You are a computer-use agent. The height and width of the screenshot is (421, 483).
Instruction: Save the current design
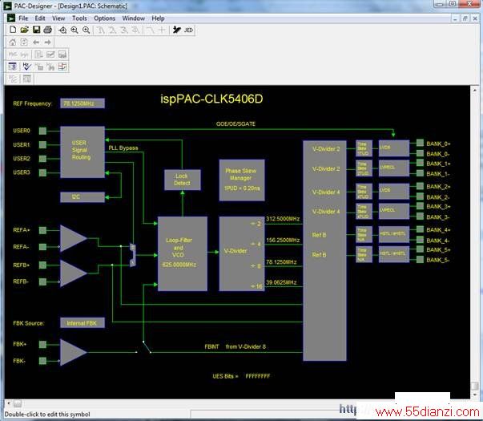[36, 30]
